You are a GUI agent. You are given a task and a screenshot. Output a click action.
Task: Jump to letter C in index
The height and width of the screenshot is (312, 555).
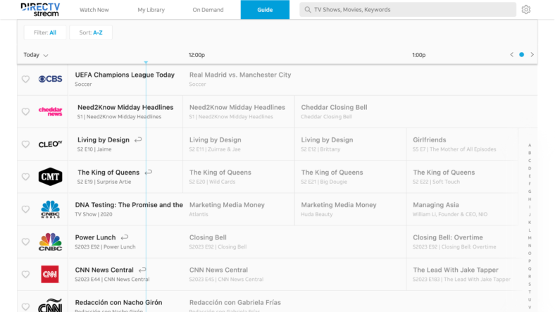[x=530, y=161]
